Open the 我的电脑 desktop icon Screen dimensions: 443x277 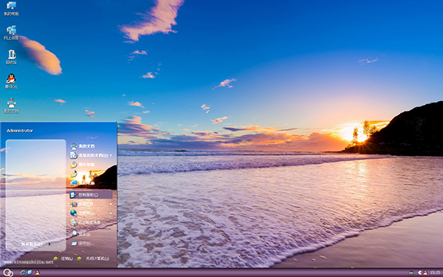coord(11,8)
